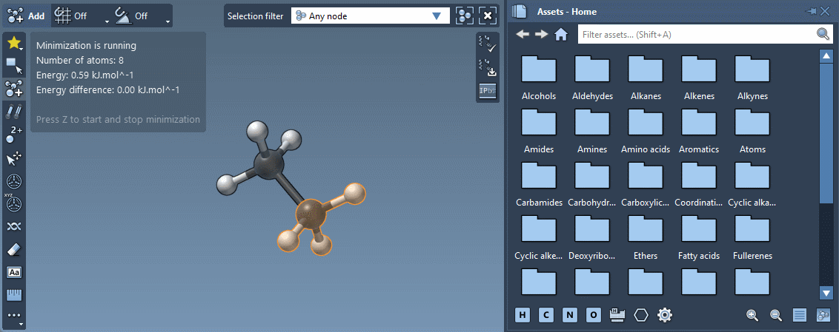Open the Selection filter 'Any node' dropdown

pos(368,16)
